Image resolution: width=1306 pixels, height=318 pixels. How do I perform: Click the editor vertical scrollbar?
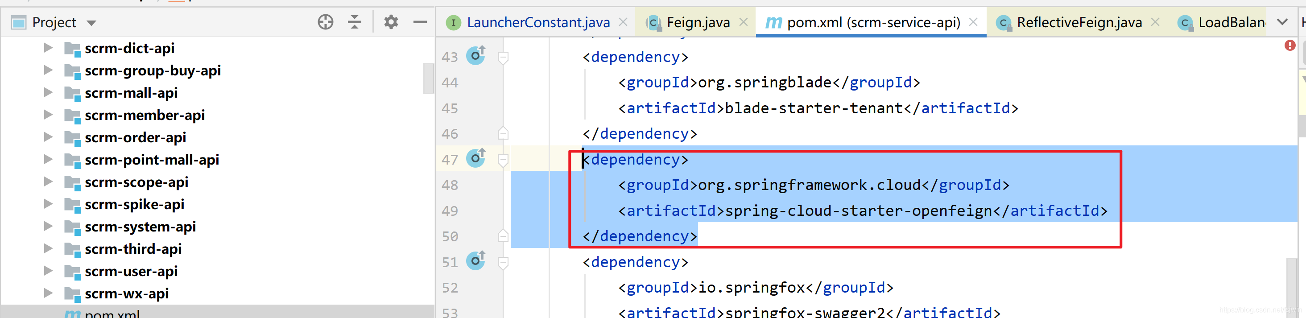[x=1292, y=288]
